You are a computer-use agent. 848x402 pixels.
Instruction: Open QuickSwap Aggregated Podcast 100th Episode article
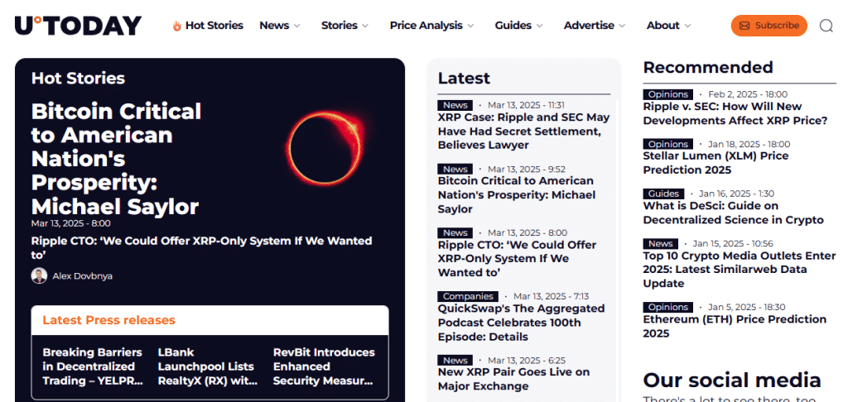tap(522, 323)
